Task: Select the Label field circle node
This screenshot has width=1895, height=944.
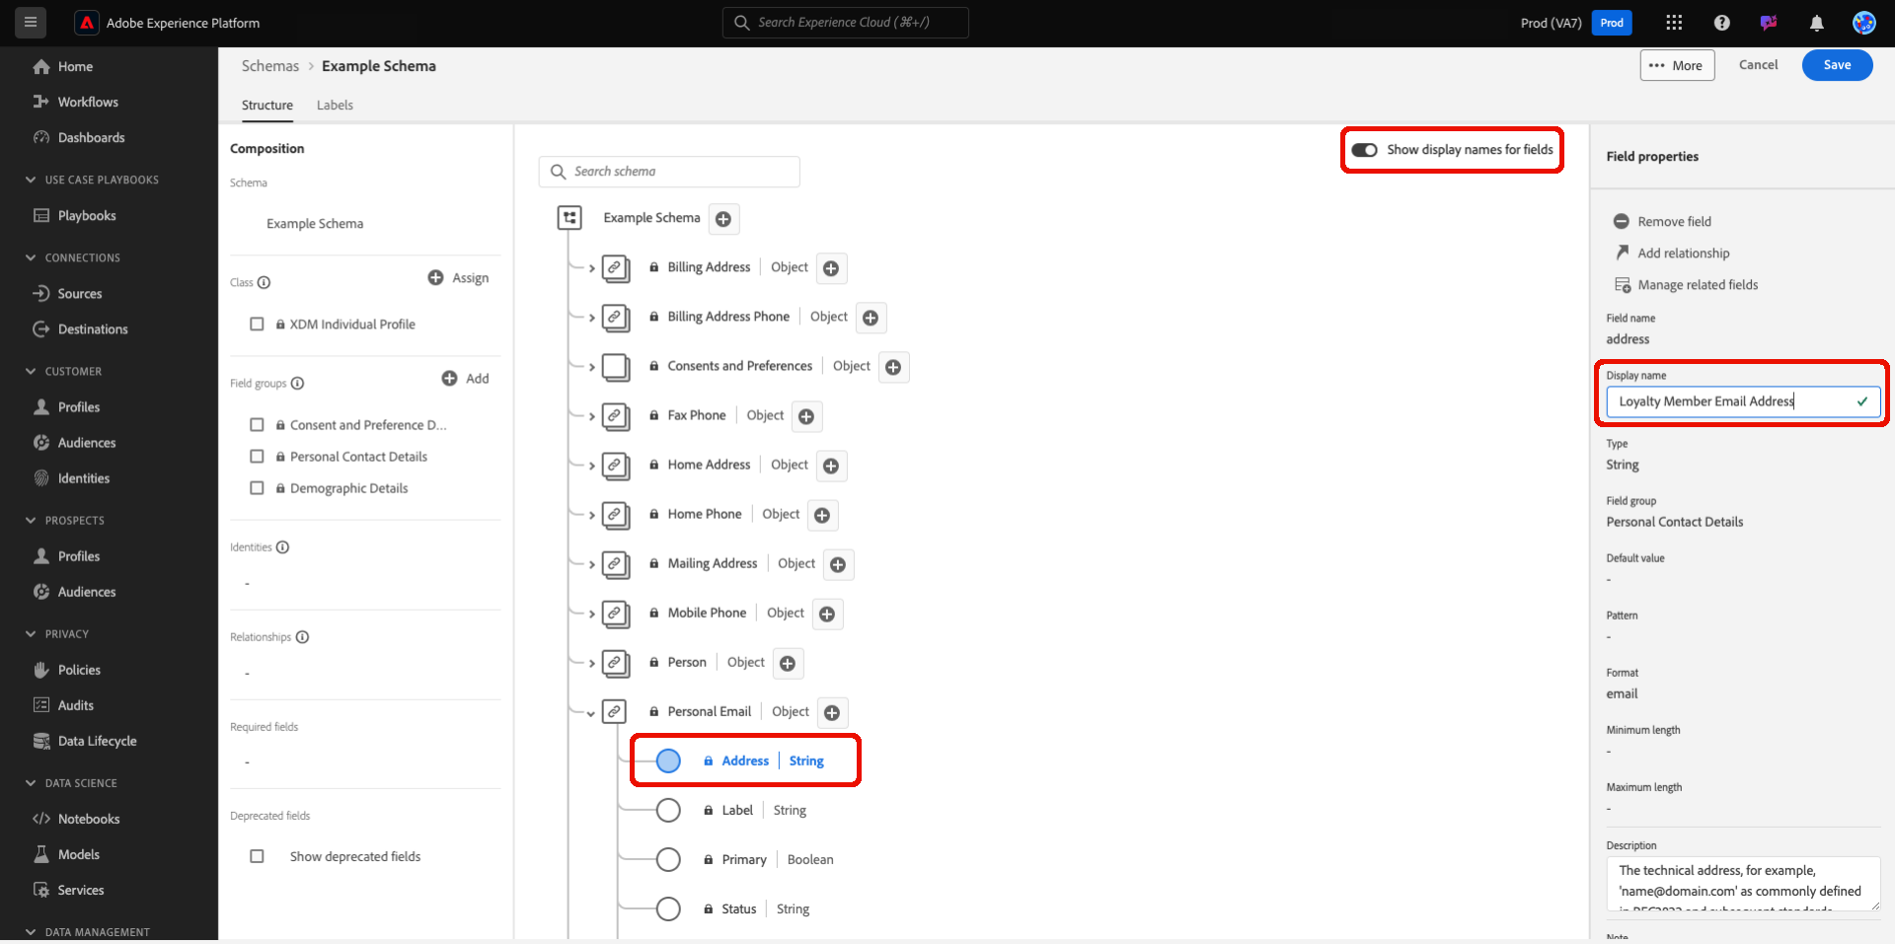Action: 668,810
